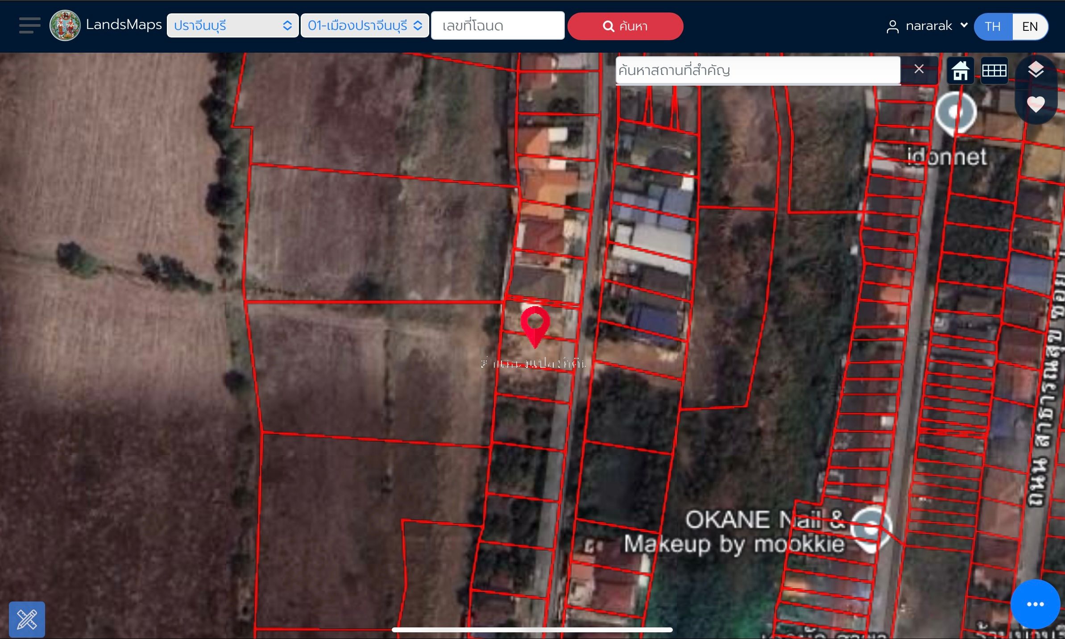Switch language to EN
The height and width of the screenshot is (639, 1065).
[1030, 26]
